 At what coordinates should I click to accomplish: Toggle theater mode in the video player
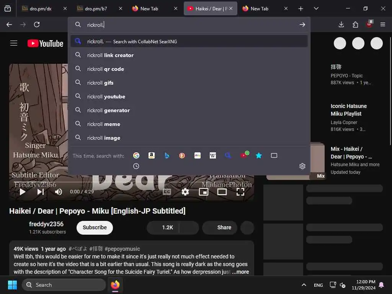coord(222,192)
